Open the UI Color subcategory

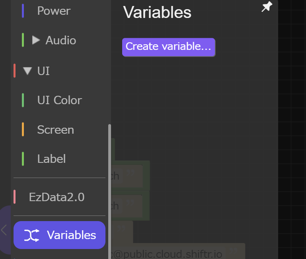pyautogui.click(x=59, y=100)
